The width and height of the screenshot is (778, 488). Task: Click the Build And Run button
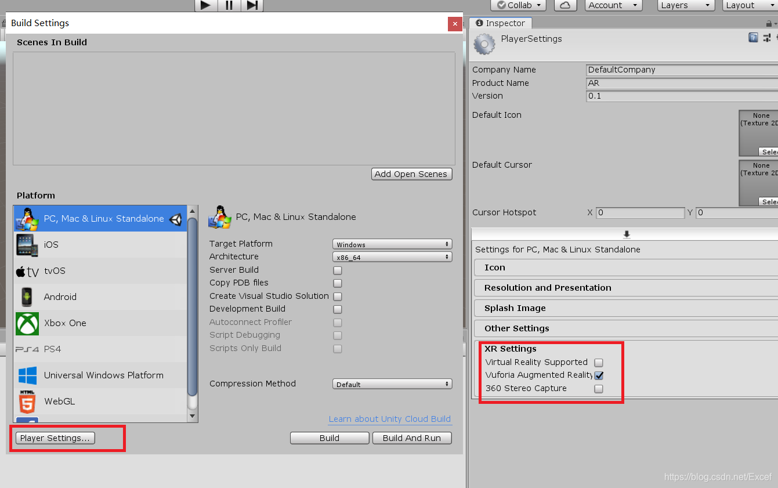(x=412, y=438)
